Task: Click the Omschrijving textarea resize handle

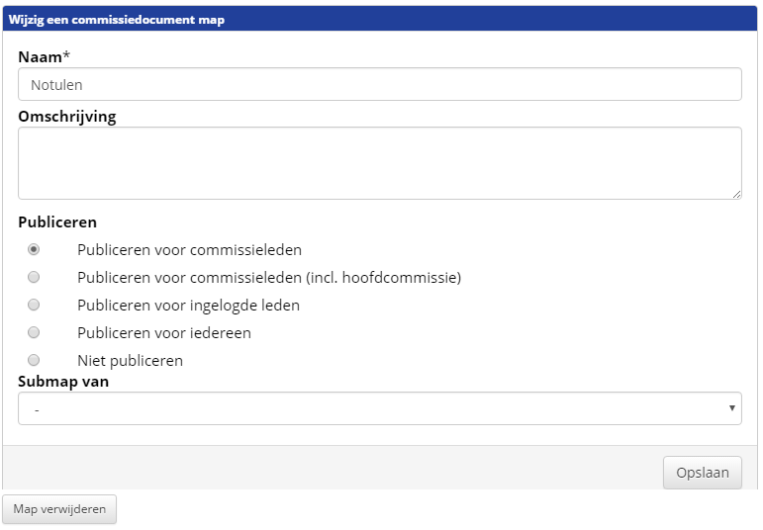Action: pyautogui.click(x=736, y=194)
